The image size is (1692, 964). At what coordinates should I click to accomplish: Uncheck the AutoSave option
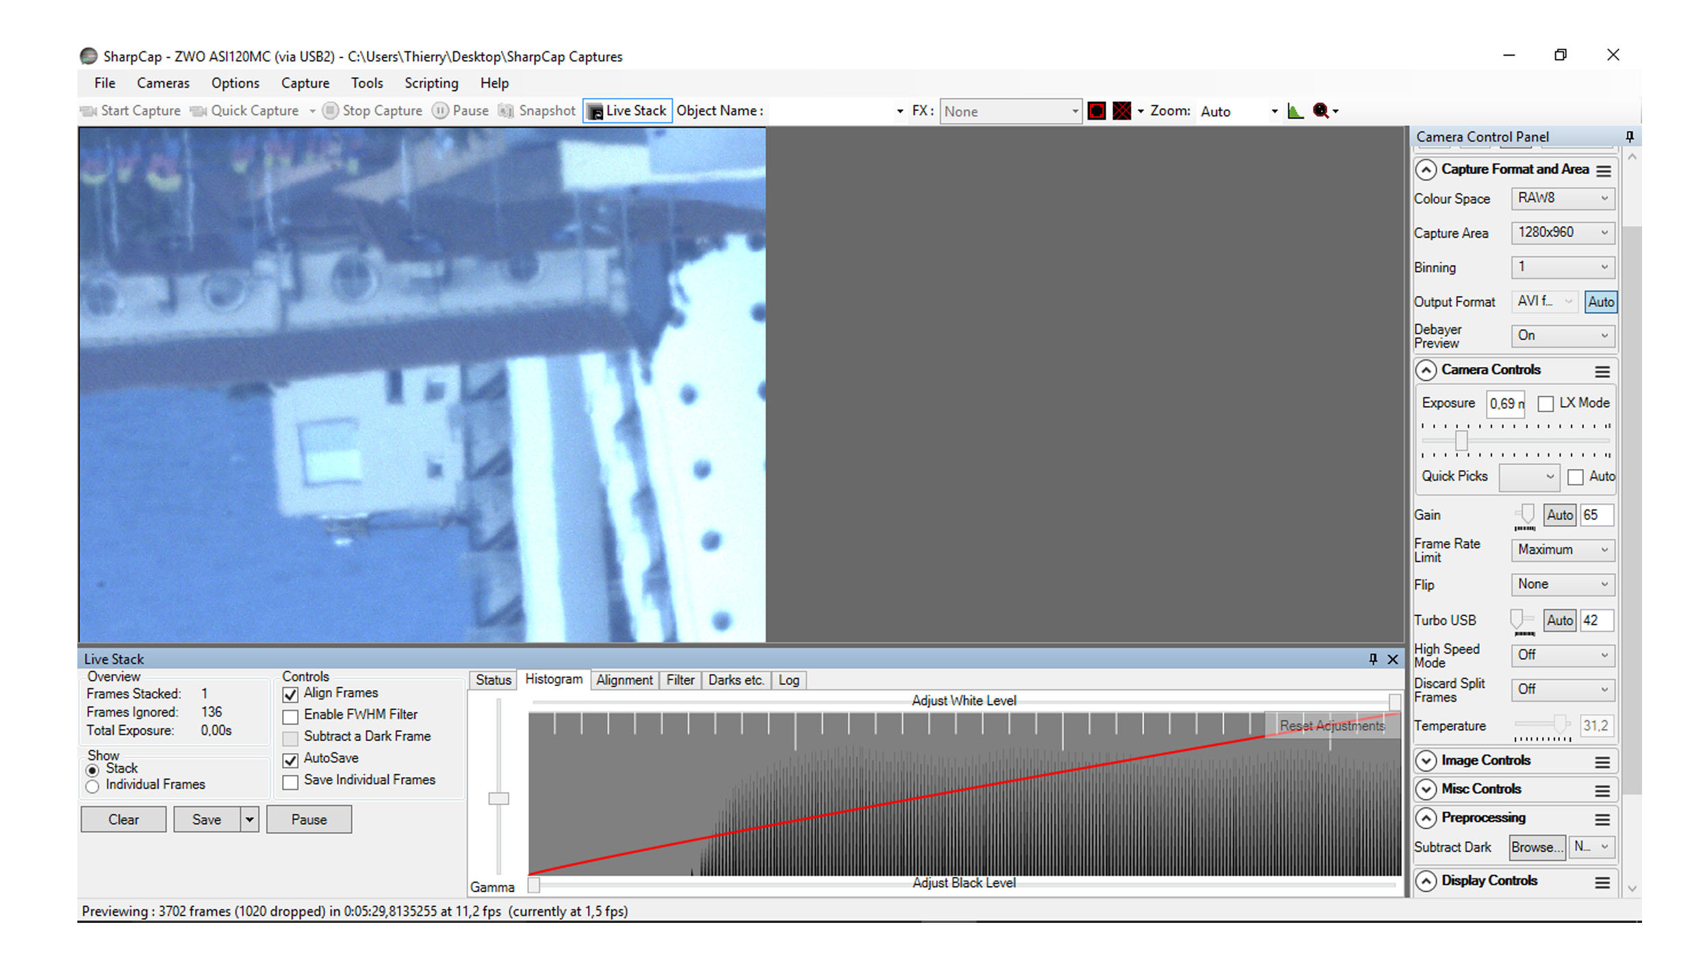[x=290, y=760]
